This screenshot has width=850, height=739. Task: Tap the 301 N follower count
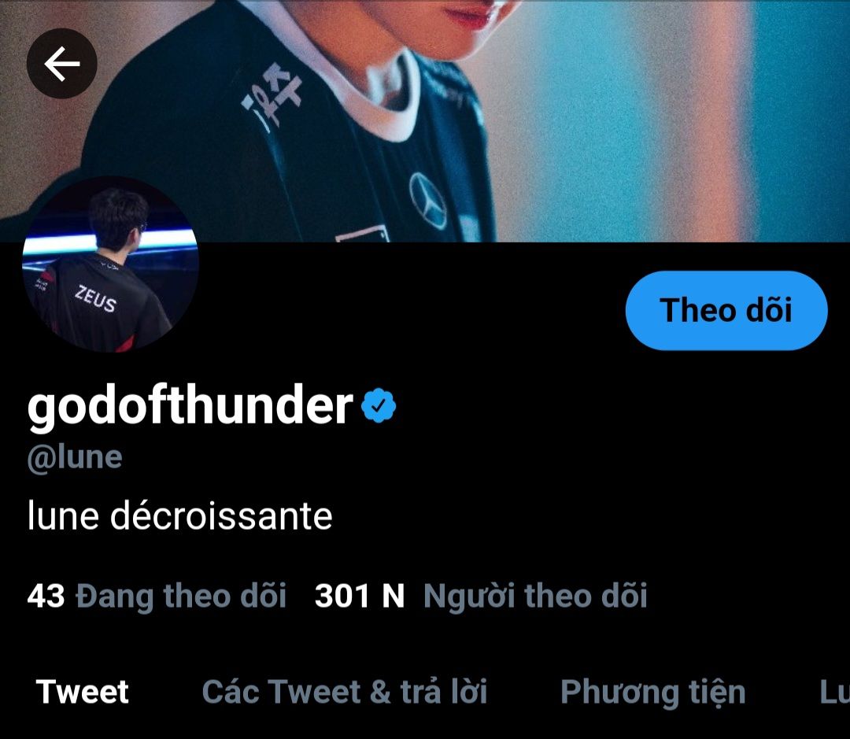(360, 596)
